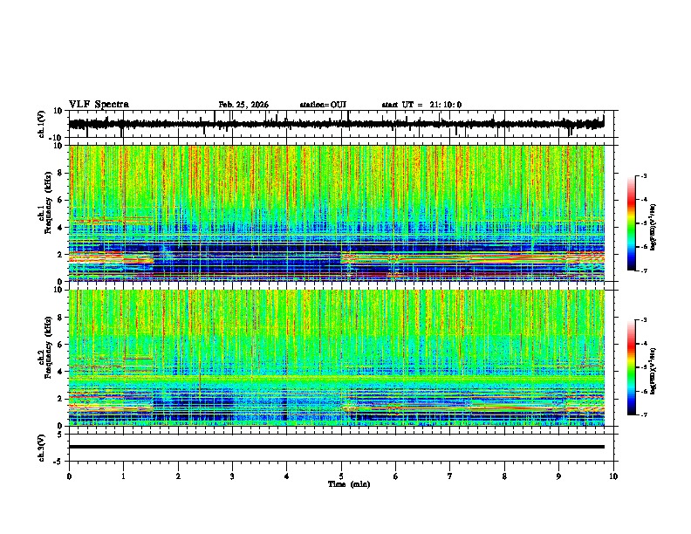This screenshot has width=691, height=534.
Task: Click time-axis tick label "8"
Action: pyautogui.click(x=504, y=476)
